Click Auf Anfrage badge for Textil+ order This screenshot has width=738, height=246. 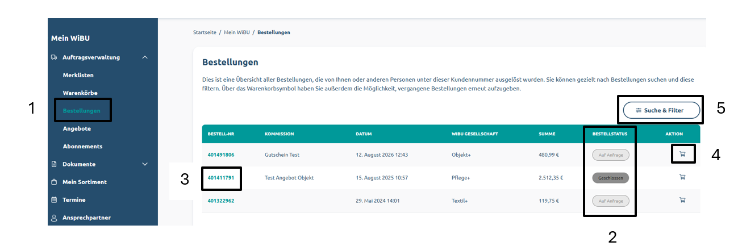pyautogui.click(x=611, y=201)
